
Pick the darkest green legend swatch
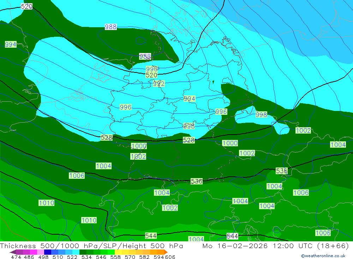tap(83, 252)
